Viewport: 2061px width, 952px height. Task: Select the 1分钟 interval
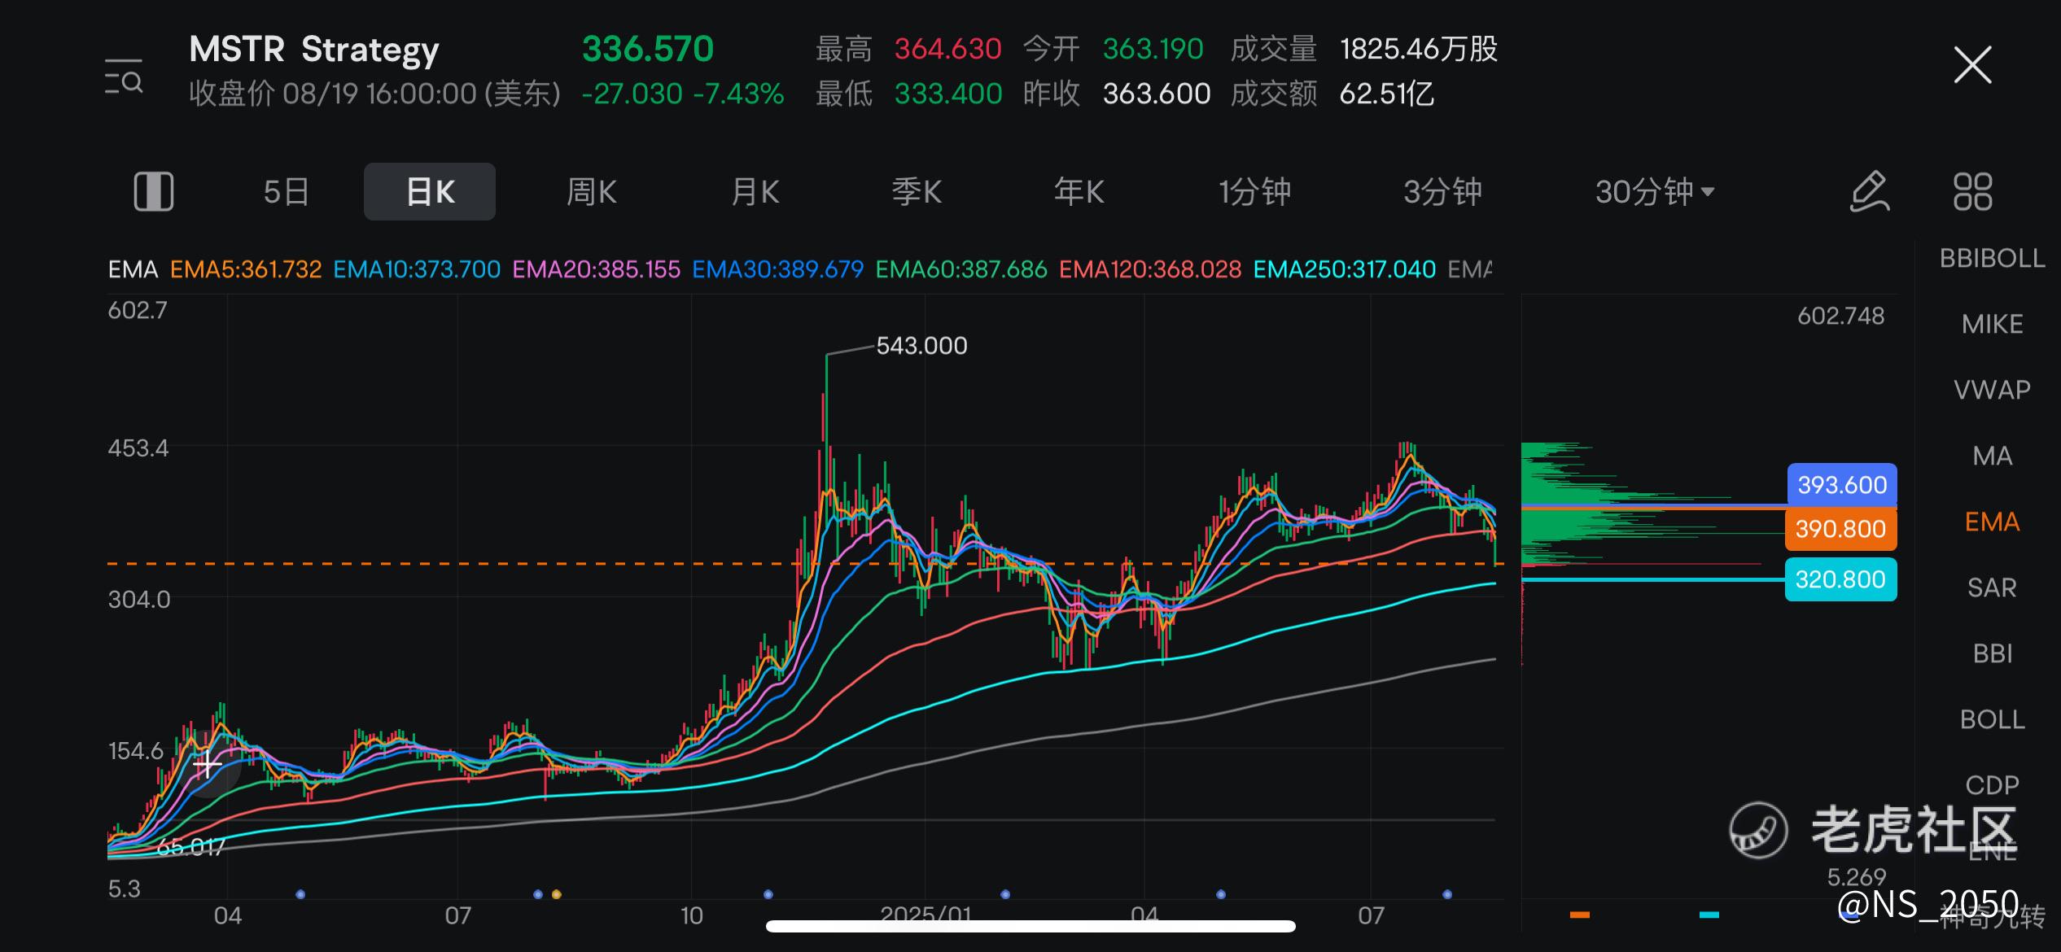(1254, 192)
